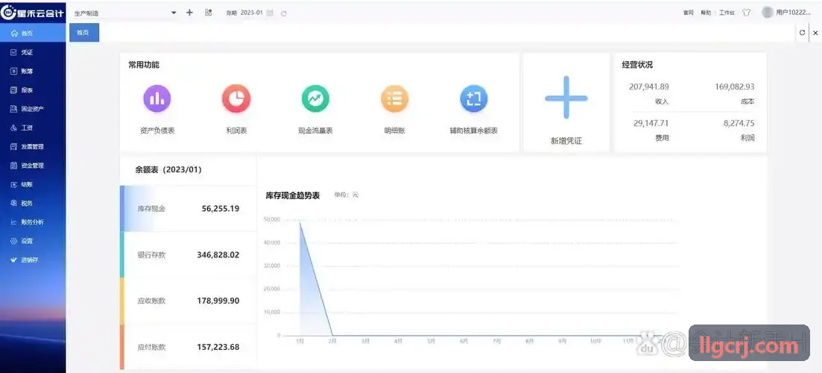Click expense value 29,147.71
The height and width of the screenshot is (373, 822).
[x=651, y=123]
